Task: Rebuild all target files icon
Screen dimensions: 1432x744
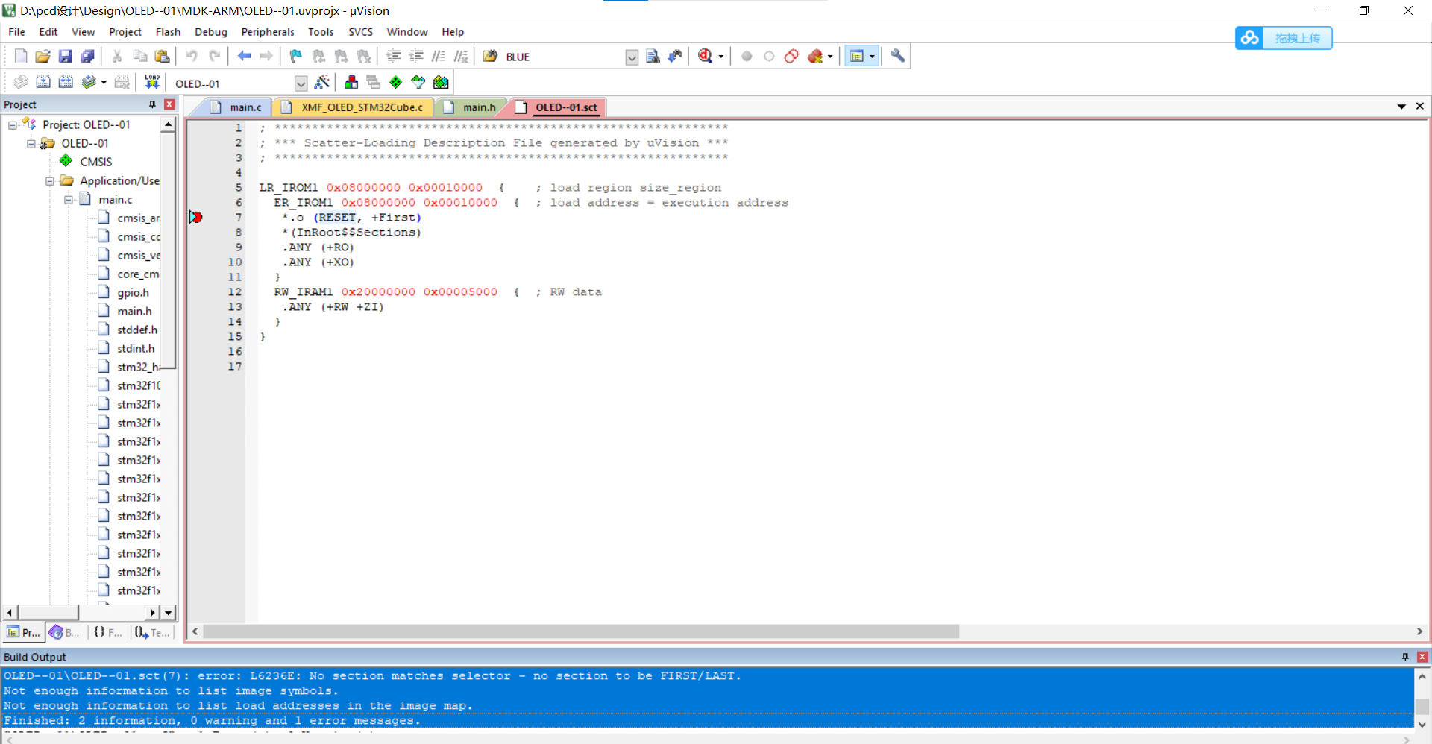Action: (66, 82)
